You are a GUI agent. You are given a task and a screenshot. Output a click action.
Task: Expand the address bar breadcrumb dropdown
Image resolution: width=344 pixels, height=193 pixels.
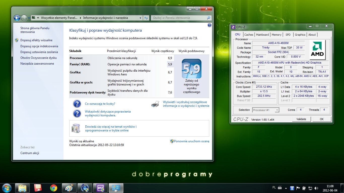(x=140, y=18)
